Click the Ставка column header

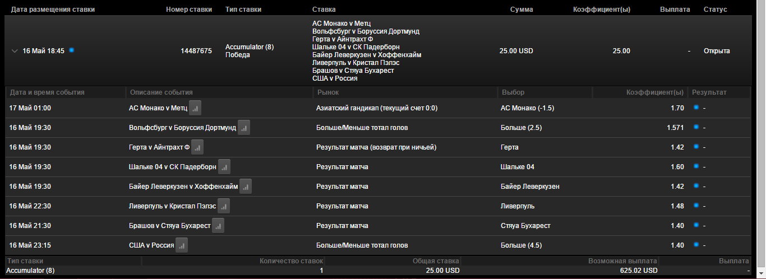click(325, 10)
